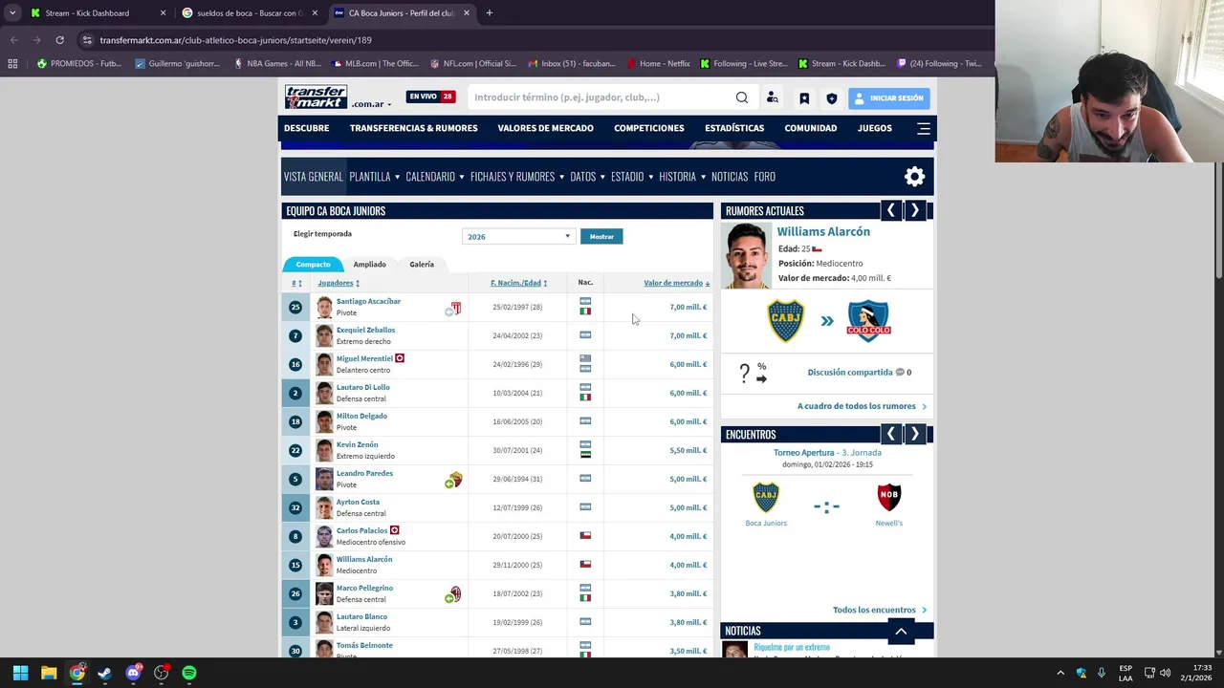Click Williams Alarcón photo in rumors
Image resolution: width=1224 pixels, height=688 pixels.
pyautogui.click(x=746, y=256)
